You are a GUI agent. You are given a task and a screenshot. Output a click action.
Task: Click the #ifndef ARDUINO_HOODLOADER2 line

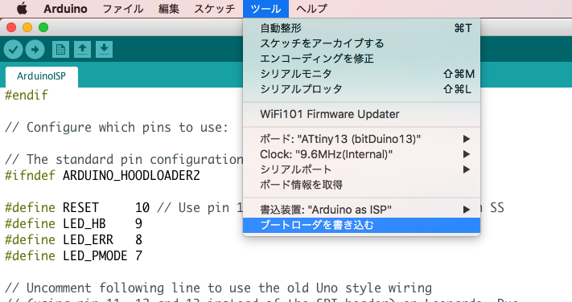click(102, 176)
